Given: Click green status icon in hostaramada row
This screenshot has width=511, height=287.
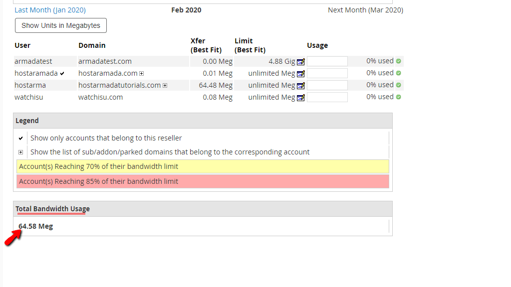Looking at the screenshot, I should (399, 73).
